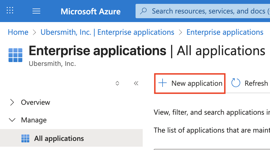The height and width of the screenshot is (150, 270).
Task: Click the magnifier icon in search bar
Action: (x=144, y=11)
